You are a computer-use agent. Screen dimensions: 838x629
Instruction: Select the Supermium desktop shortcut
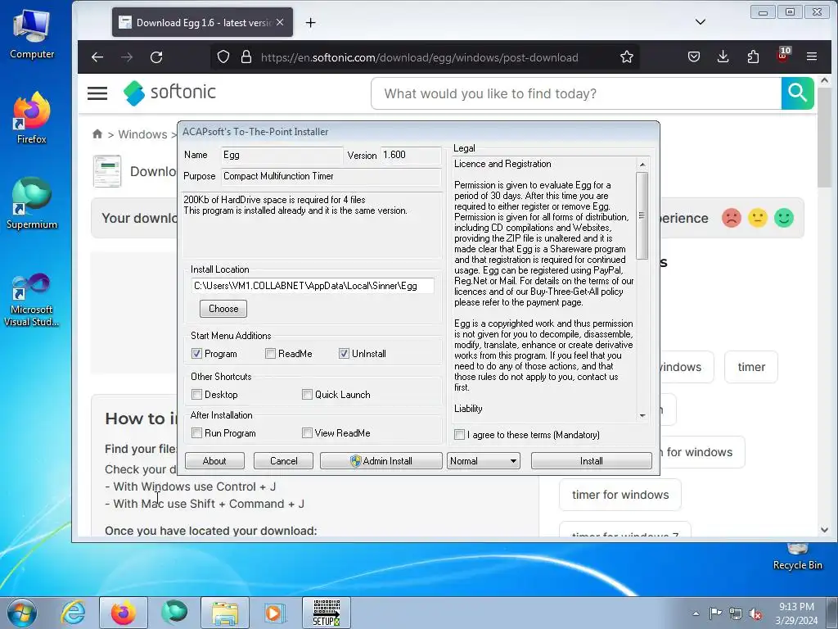click(x=32, y=204)
